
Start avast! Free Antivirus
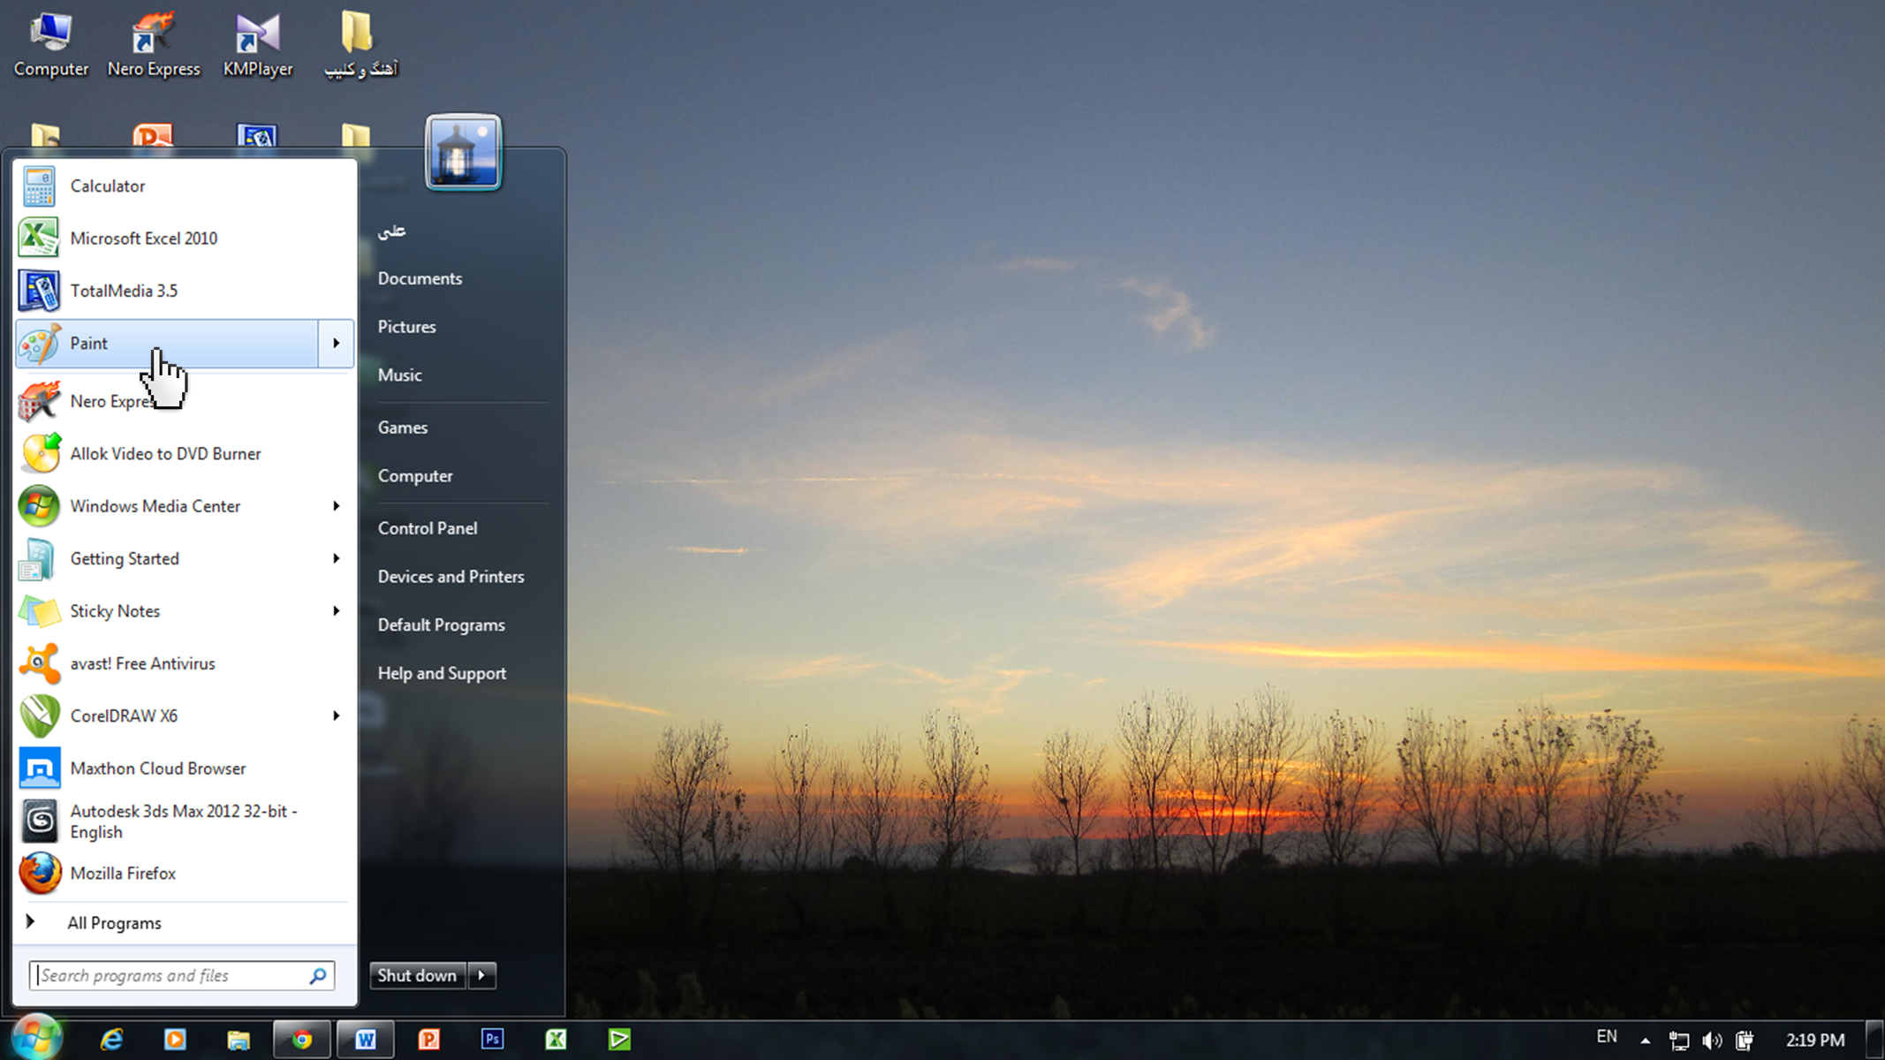point(142,663)
